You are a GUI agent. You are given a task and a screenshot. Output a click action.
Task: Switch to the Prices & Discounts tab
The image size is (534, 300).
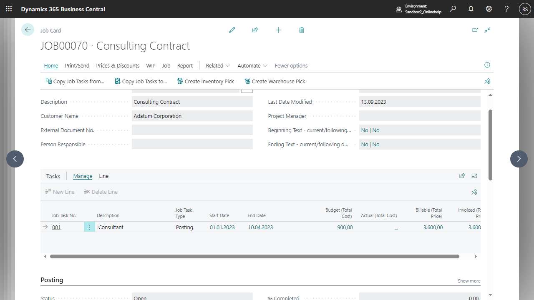(118, 65)
